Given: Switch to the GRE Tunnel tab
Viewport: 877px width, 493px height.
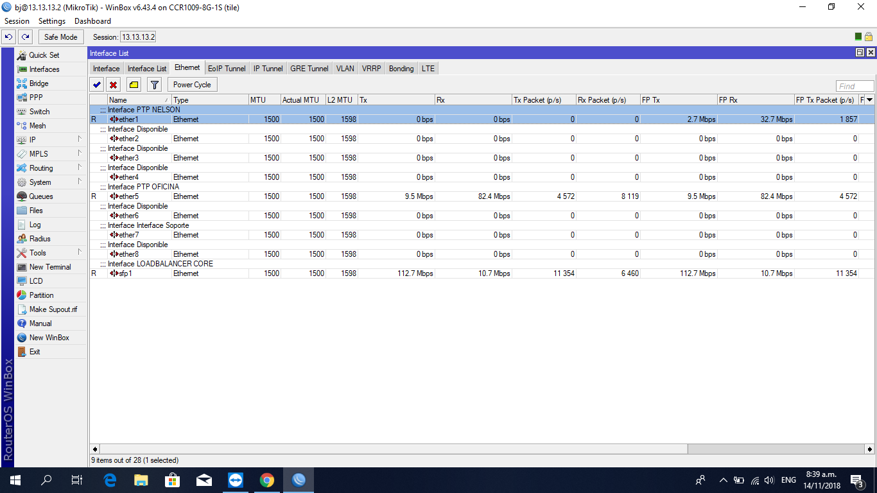Looking at the screenshot, I should point(309,69).
